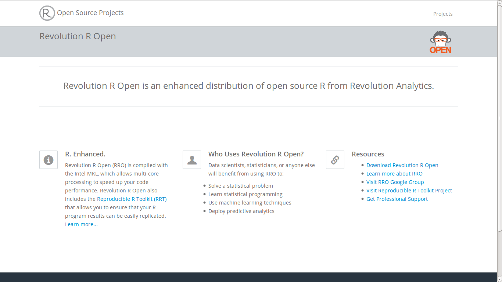Click the Revolution R Open page title
The height and width of the screenshot is (282, 502).
tap(78, 36)
